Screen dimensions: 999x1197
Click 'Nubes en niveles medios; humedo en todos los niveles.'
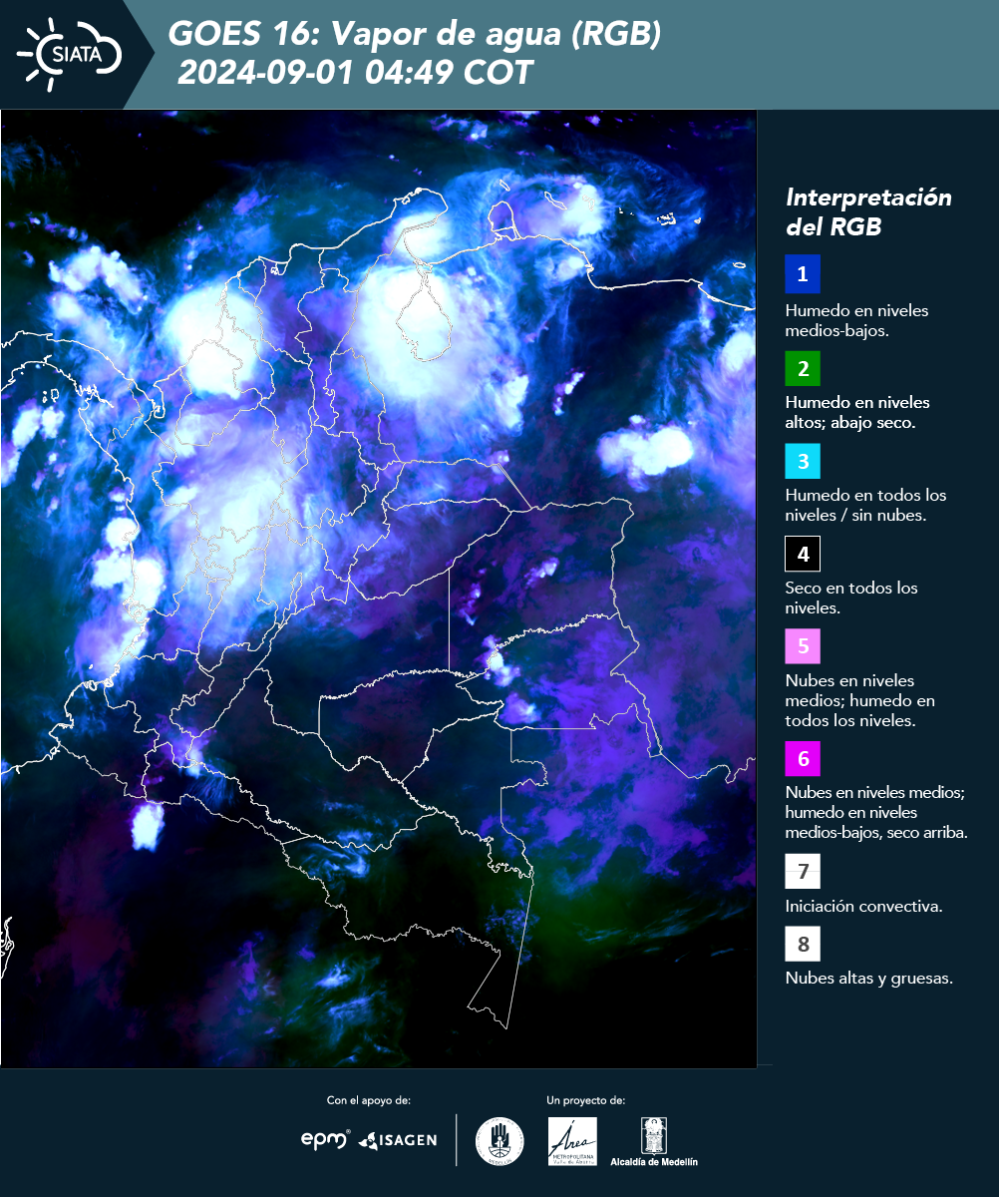pyautogui.click(x=859, y=700)
